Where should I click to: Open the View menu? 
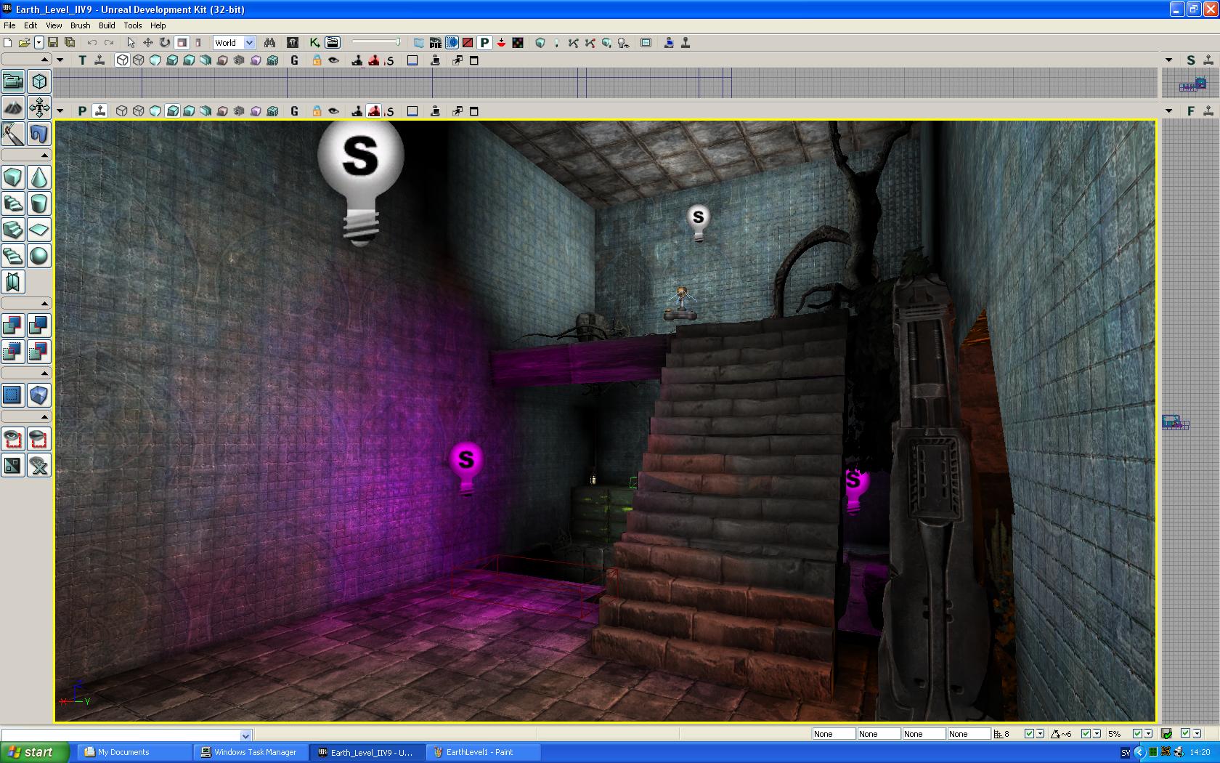(x=54, y=25)
